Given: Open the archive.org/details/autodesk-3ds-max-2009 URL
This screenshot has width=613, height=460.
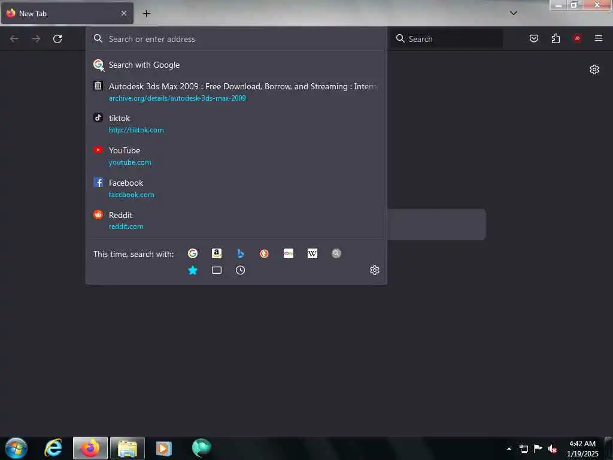Looking at the screenshot, I should (x=177, y=98).
